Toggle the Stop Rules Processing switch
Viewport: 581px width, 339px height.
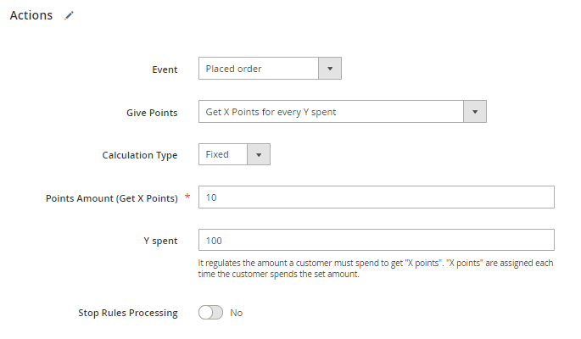[x=210, y=313]
